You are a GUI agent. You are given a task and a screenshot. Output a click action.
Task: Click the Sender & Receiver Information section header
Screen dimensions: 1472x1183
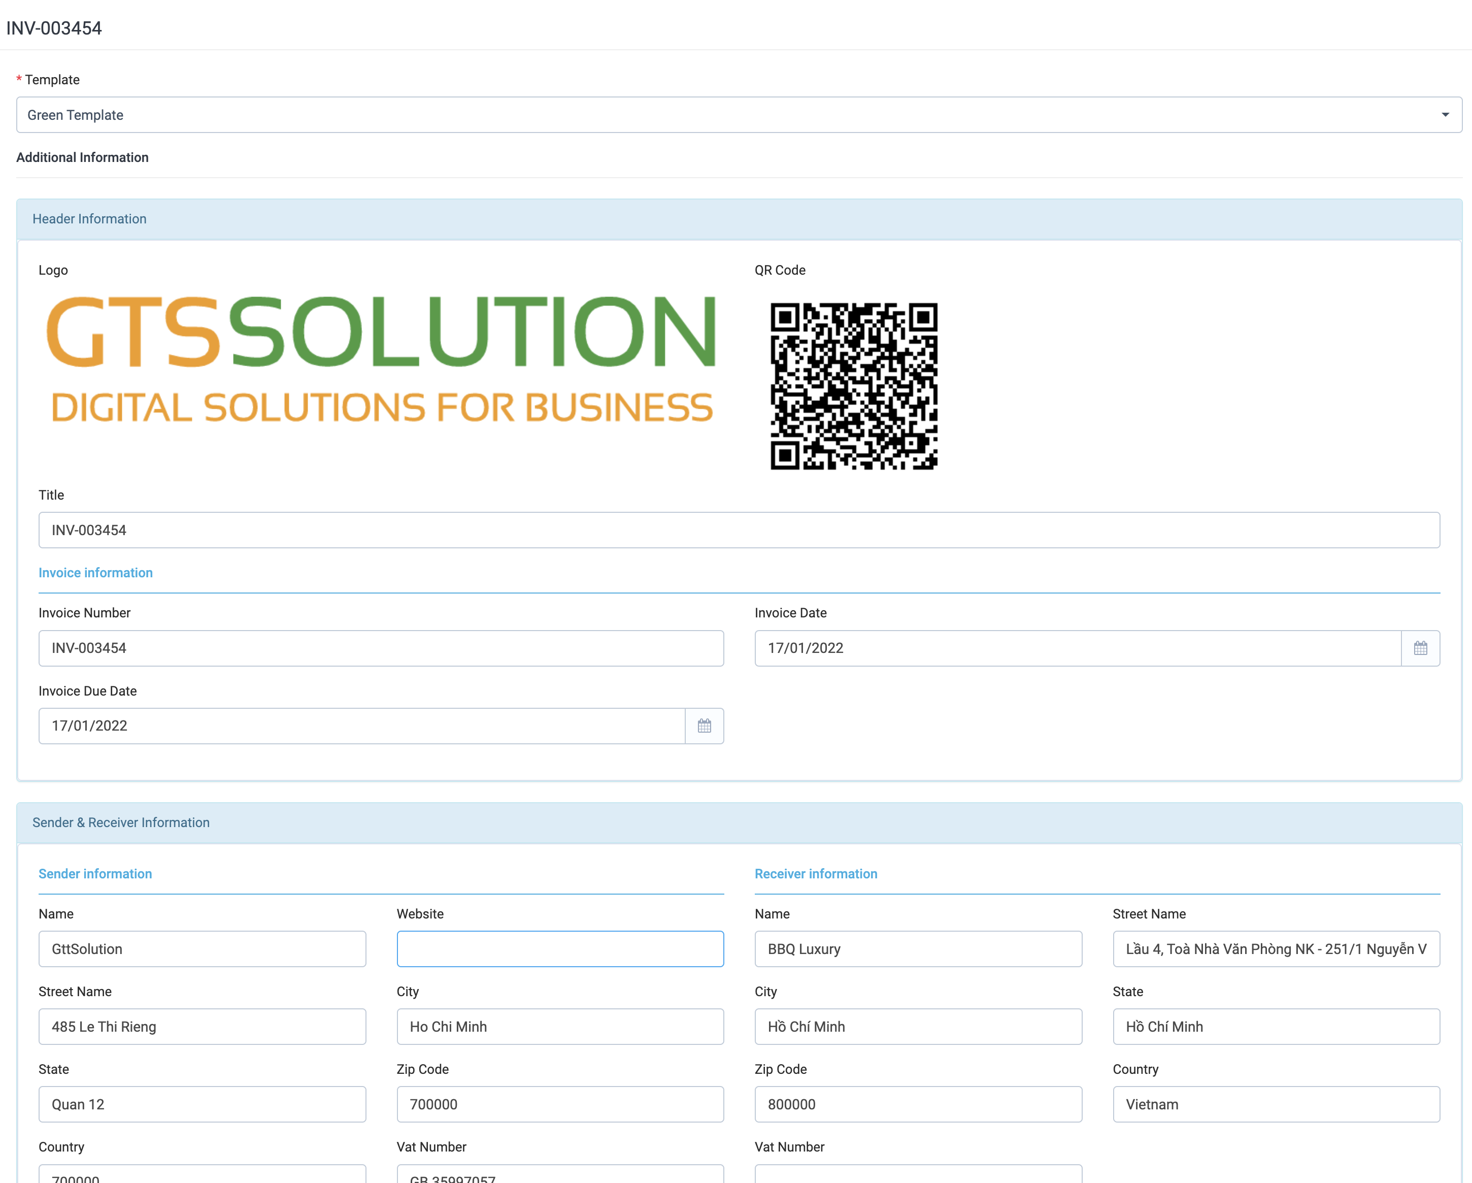point(121,823)
